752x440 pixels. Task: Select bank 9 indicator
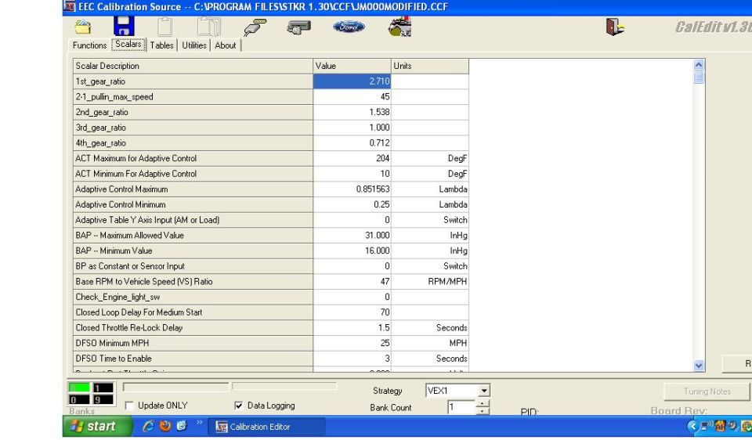coord(103,400)
